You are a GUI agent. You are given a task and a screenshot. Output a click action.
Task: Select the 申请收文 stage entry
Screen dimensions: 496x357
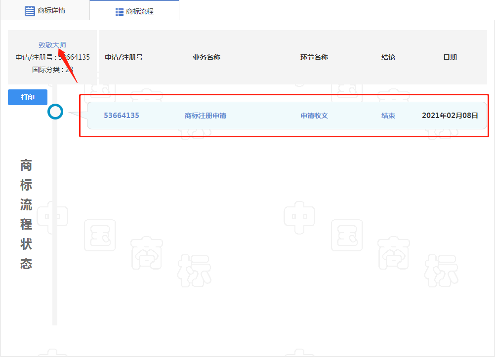coord(314,116)
